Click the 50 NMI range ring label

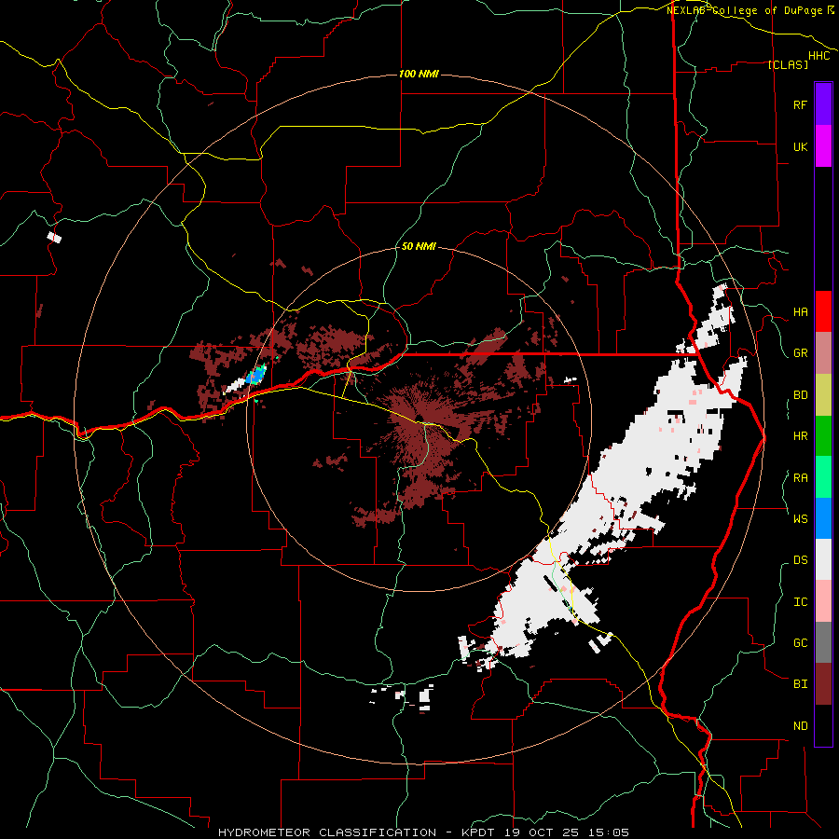point(419,246)
